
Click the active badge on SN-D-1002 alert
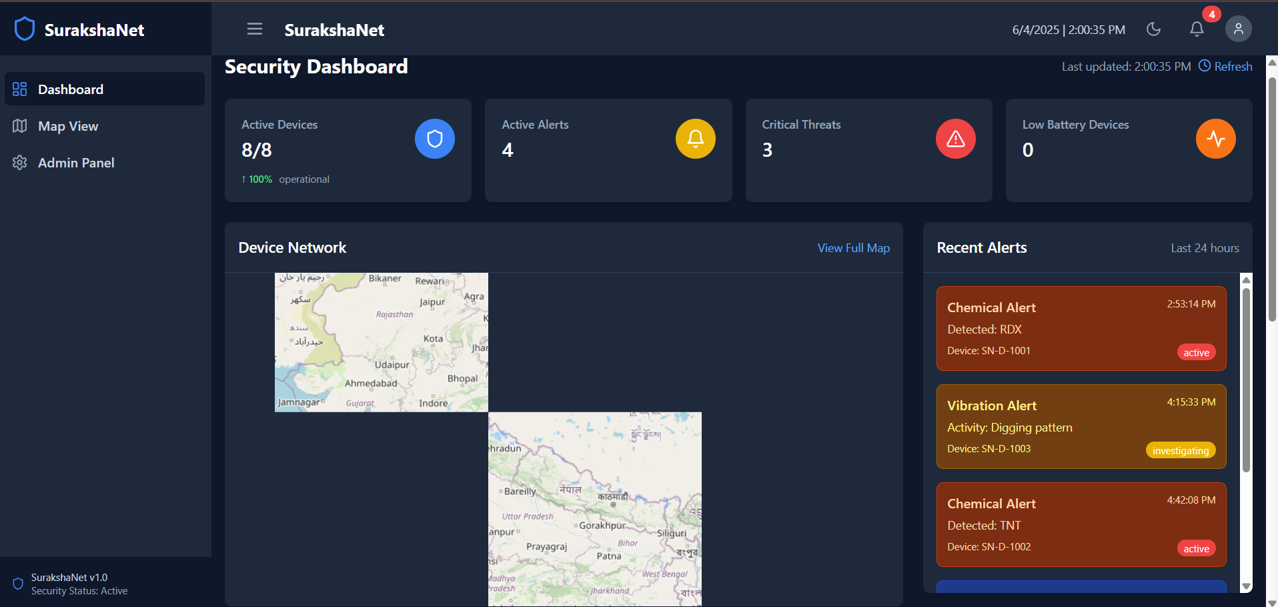coord(1196,549)
